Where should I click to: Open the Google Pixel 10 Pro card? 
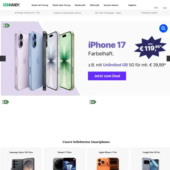point(150,159)
